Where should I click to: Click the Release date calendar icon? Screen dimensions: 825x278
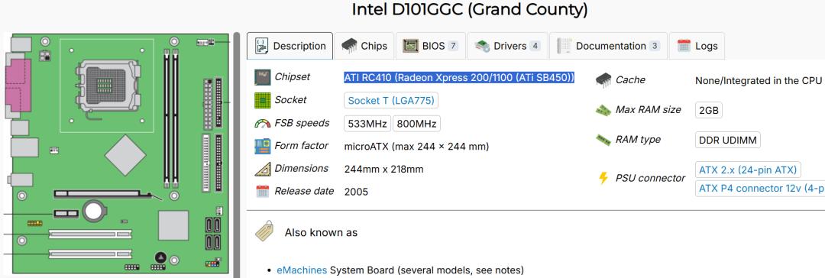tap(262, 191)
